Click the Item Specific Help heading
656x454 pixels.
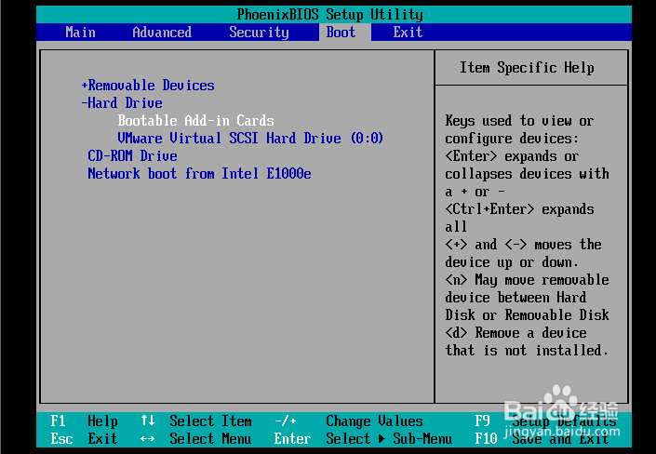(x=527, y=67)
